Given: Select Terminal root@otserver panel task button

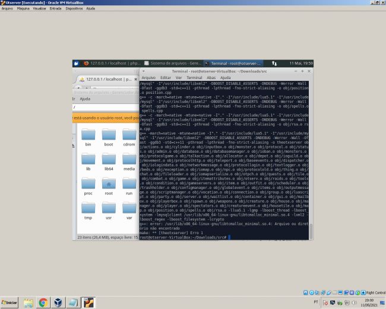Looking at the screenshot, I should tap(233, 64).
